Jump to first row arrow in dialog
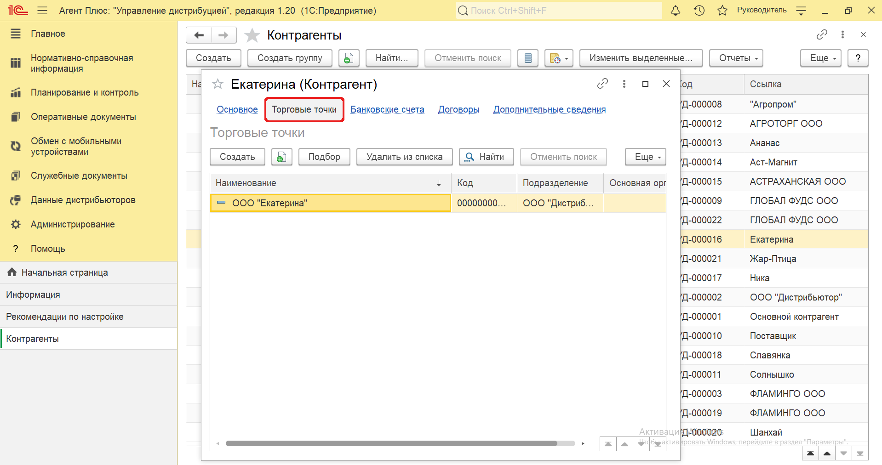Screen dimensions: 882x465 click(x=608, y=444)
